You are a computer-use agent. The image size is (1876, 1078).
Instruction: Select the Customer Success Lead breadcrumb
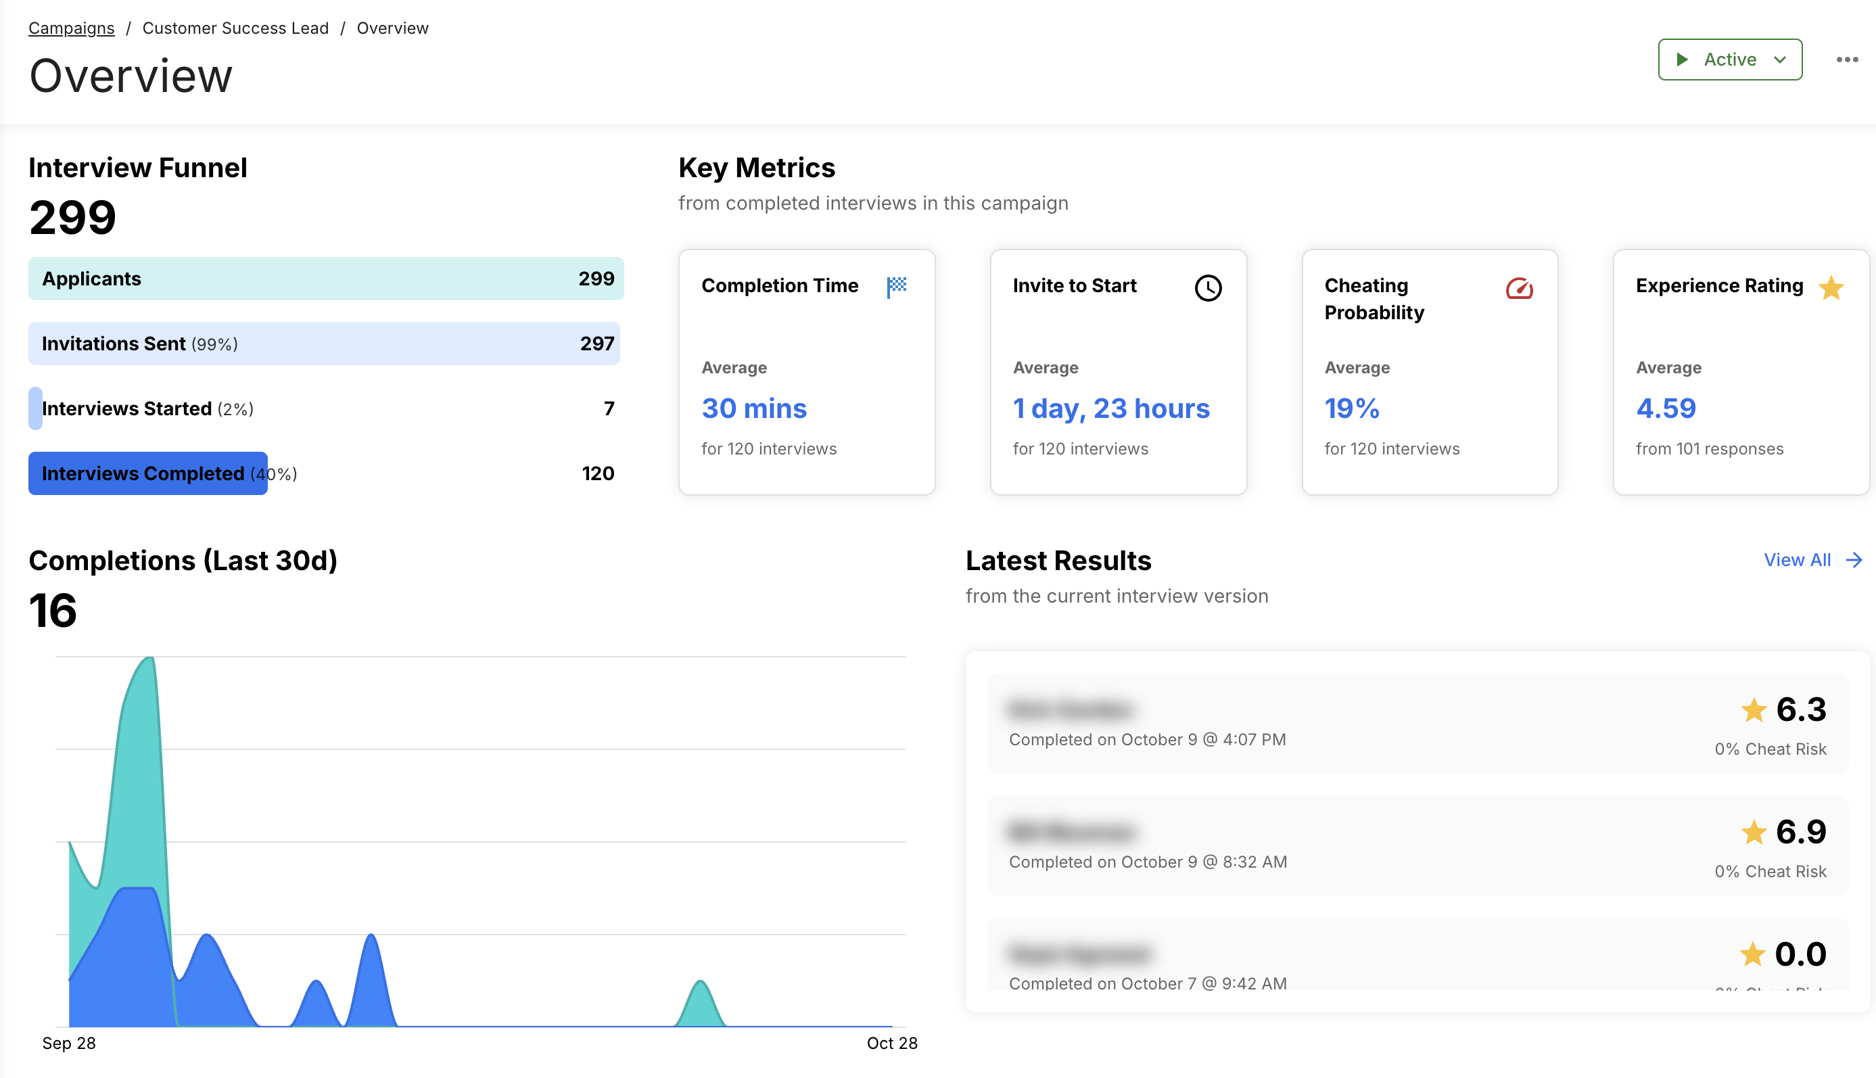235,28
